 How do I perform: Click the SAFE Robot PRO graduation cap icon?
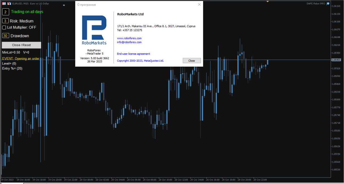coord(328,4)
